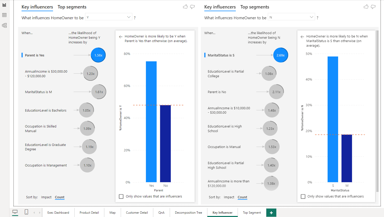Sort left influencers by Impact

[x=46, y=197]
